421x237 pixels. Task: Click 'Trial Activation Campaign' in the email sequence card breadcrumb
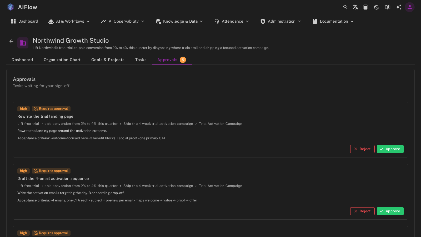(220, 186)
